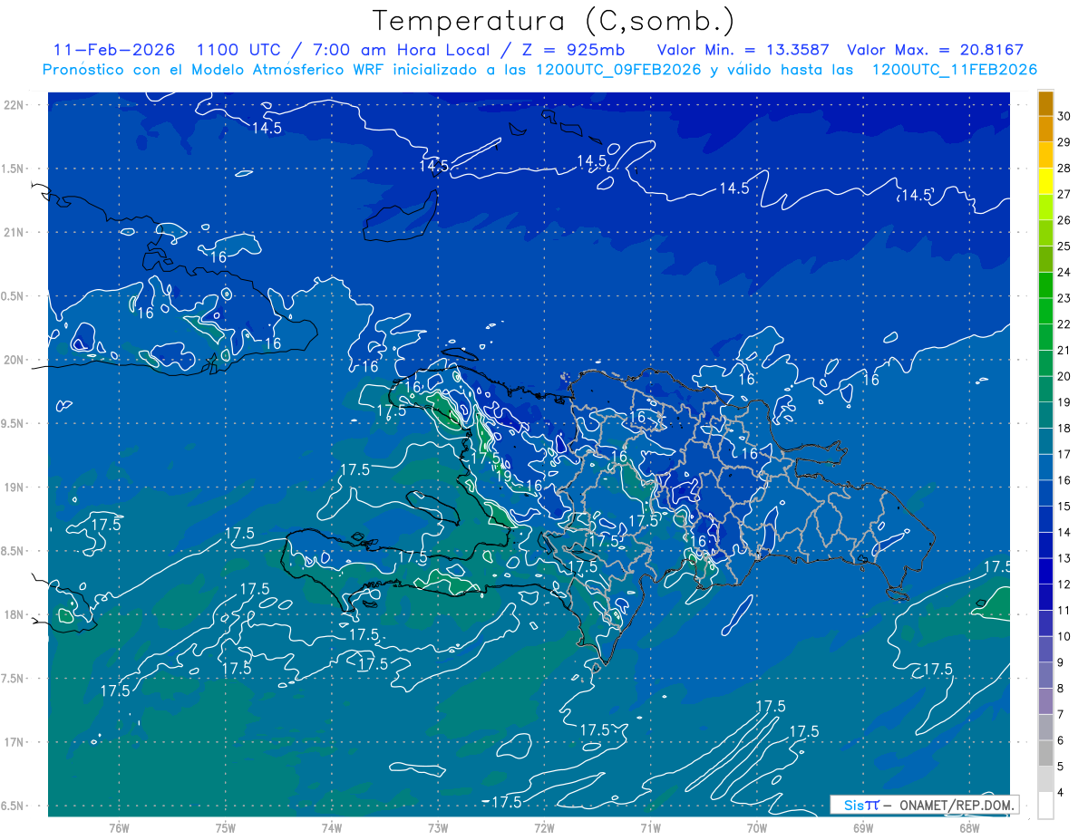The image size is (1088, 840).
Task: Click legend scale label '13'
Action: (x=1064, y=558)
